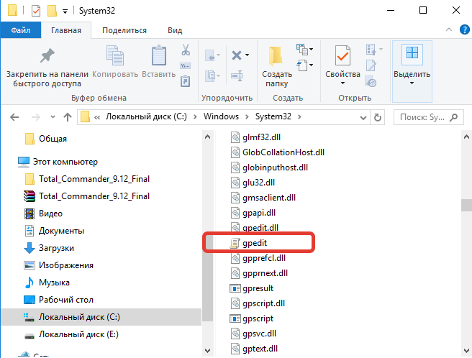Select the GlobCollationHost.dll file
The image size is (472, 358).
pyautogui.click(x=277, y=152)
